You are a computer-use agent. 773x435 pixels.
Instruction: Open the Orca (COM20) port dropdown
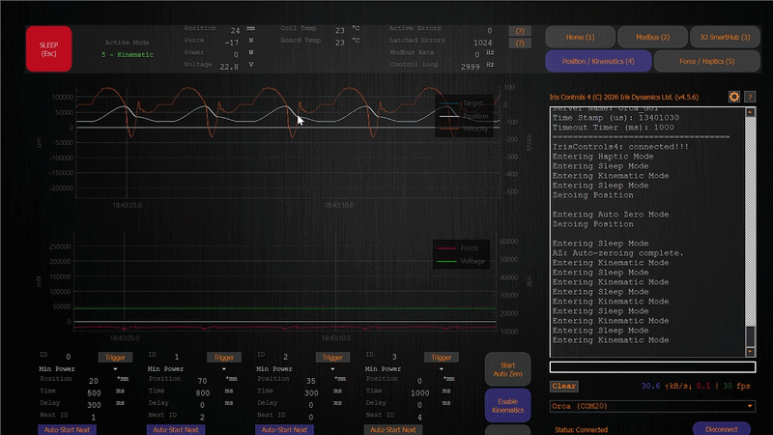[651, 406]
